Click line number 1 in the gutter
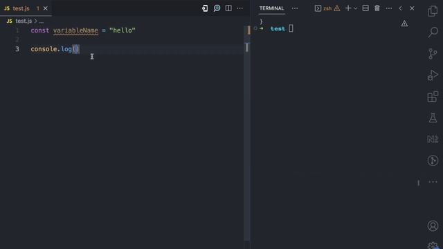The height and width of the screenshot is (249, 443). 17,30
